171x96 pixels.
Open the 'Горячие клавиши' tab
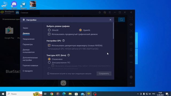[x=30, y=66]
